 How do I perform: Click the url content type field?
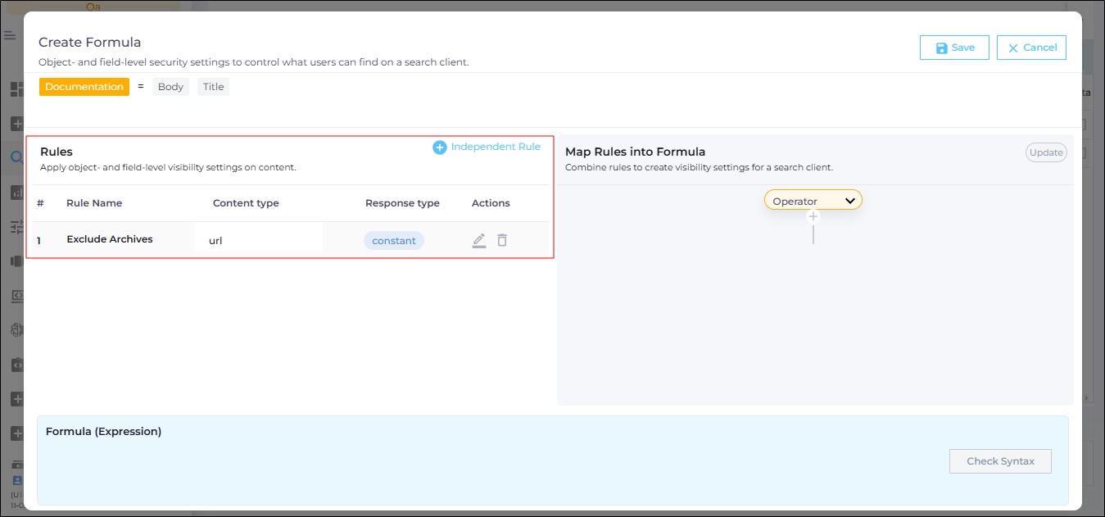tap(258, 241)
